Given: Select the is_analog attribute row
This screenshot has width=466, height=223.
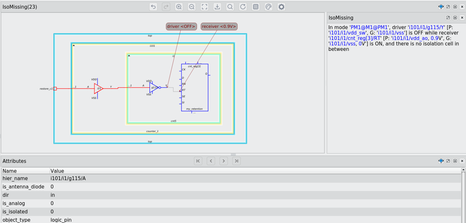Looking at the screenshot, I should pos(231,204).
